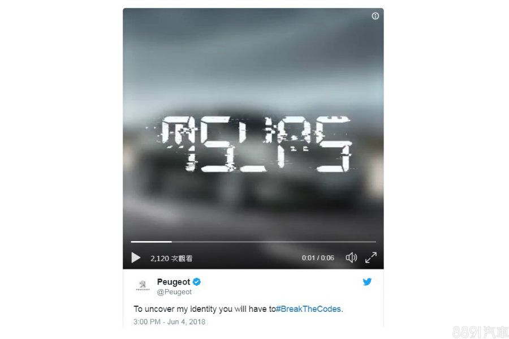The width and height of the screenshot is (509, 339).
Task: Click the white played portion of the progress bar
Action: [151, 242]
